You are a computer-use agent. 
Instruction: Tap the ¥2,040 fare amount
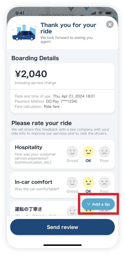(31, 74)
